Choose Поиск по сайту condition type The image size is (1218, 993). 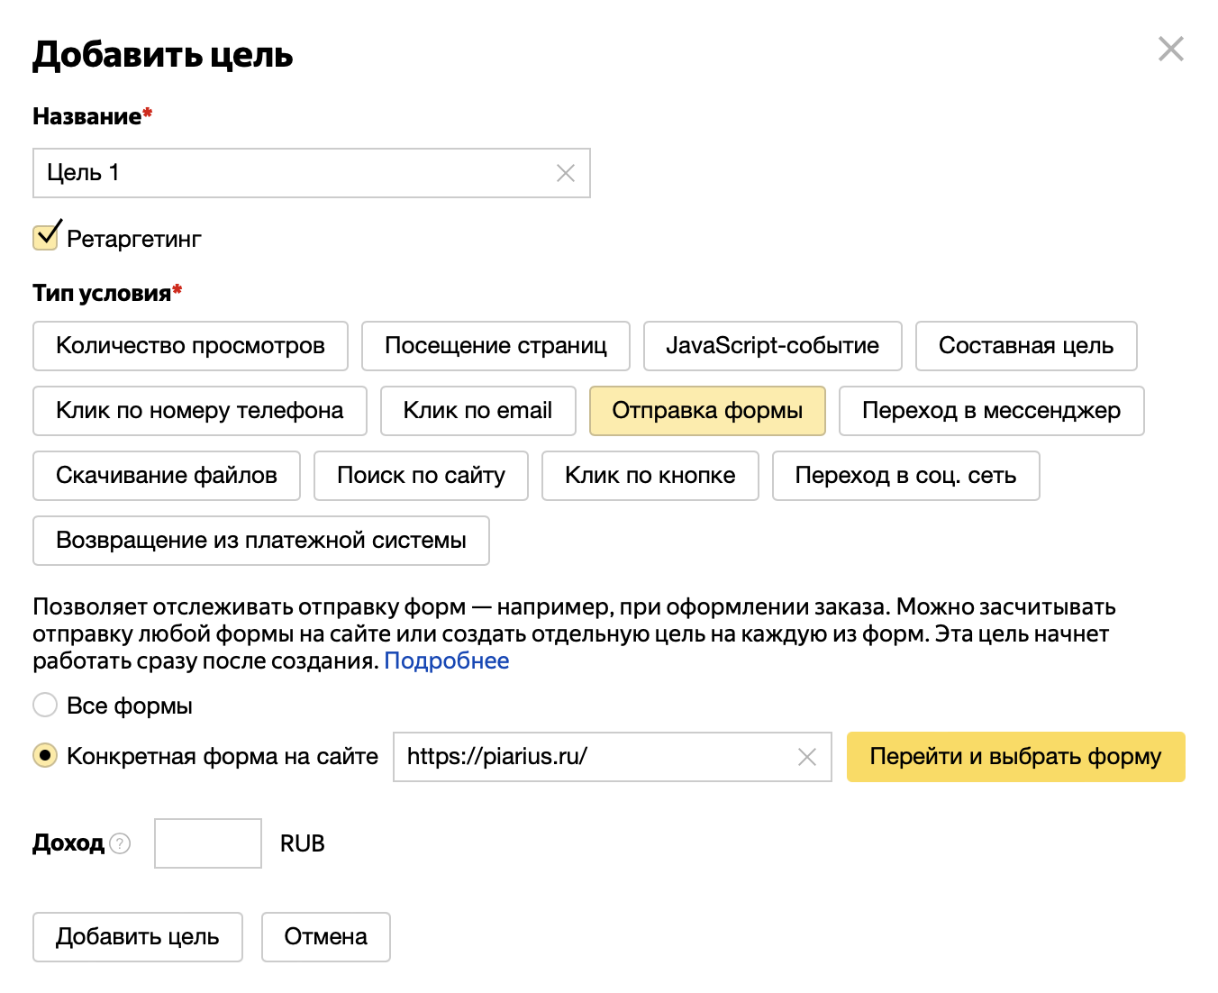click(x=421, y=476)
